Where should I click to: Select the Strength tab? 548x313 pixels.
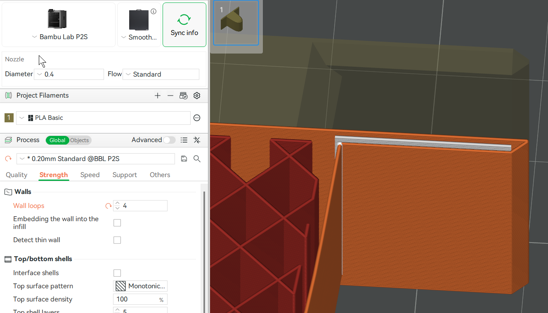[54, 175]
